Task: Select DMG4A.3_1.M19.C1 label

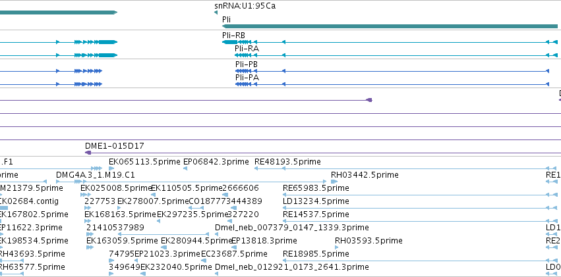Action: 96,175
